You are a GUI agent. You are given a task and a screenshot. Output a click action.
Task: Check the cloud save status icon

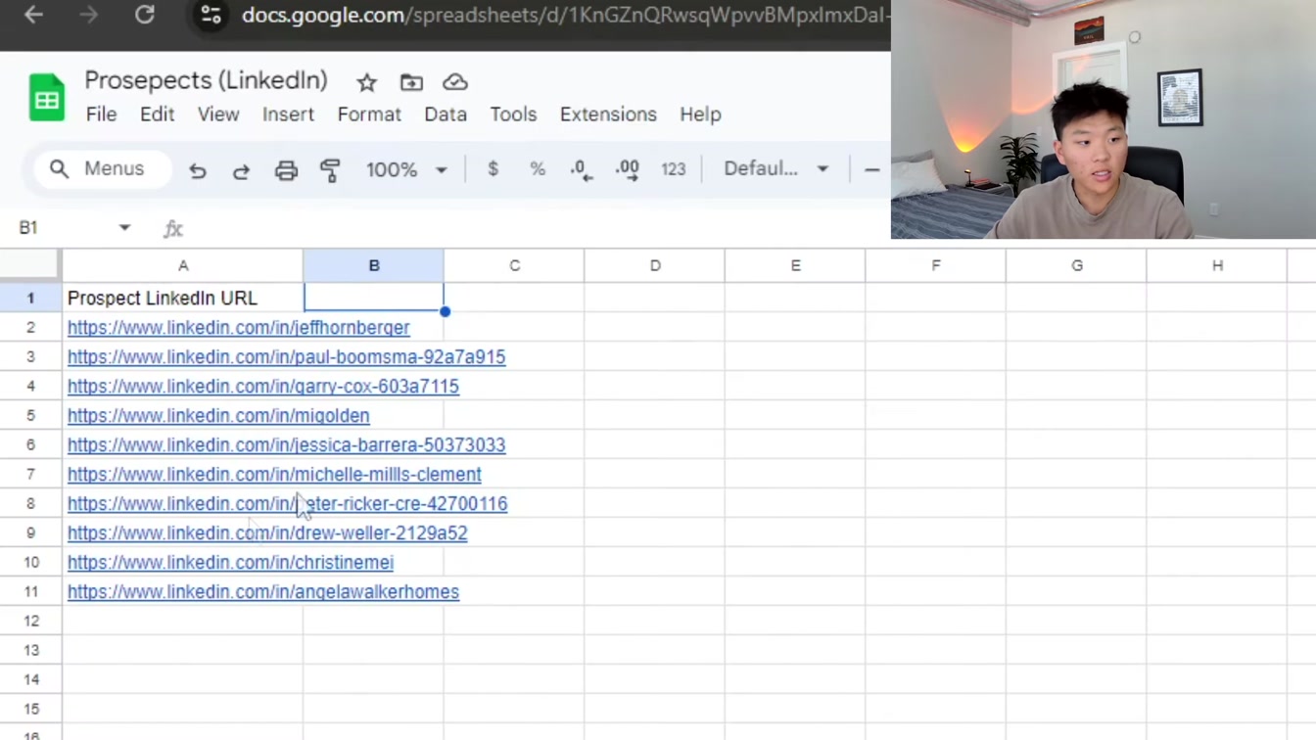[455, 82]
